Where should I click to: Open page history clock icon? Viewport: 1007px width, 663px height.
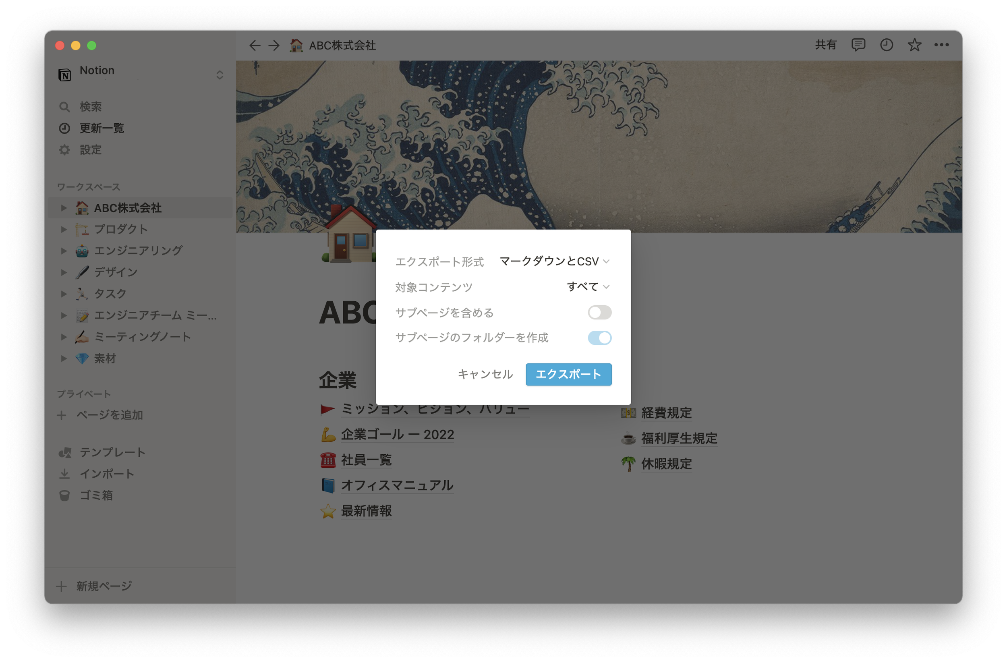click(887, 45)
